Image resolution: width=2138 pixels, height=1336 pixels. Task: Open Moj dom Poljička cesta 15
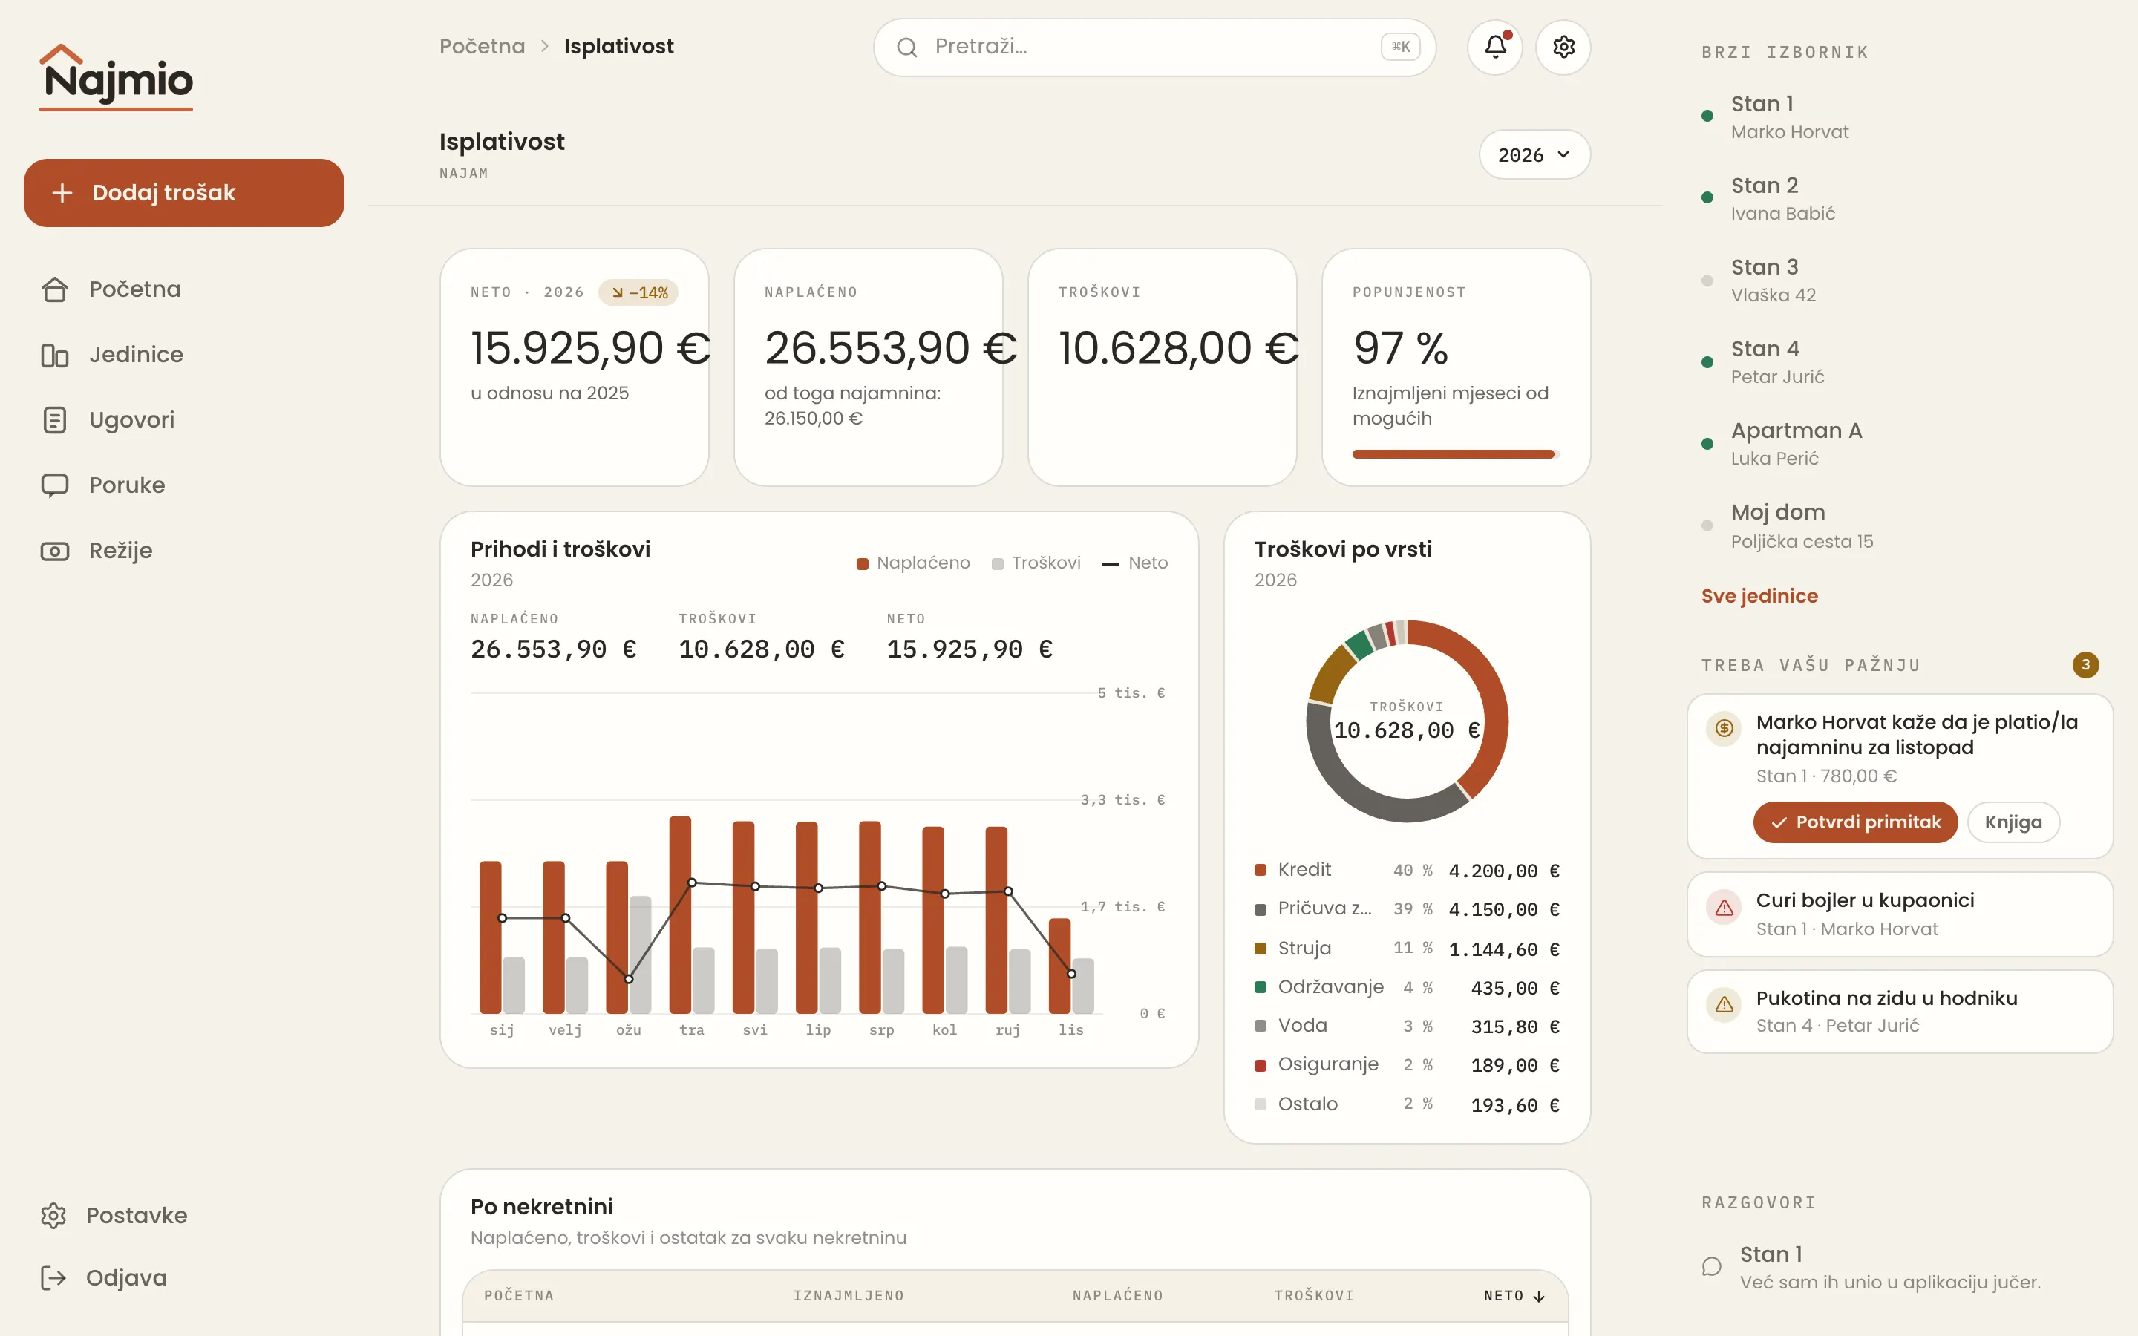(1900, 525)
